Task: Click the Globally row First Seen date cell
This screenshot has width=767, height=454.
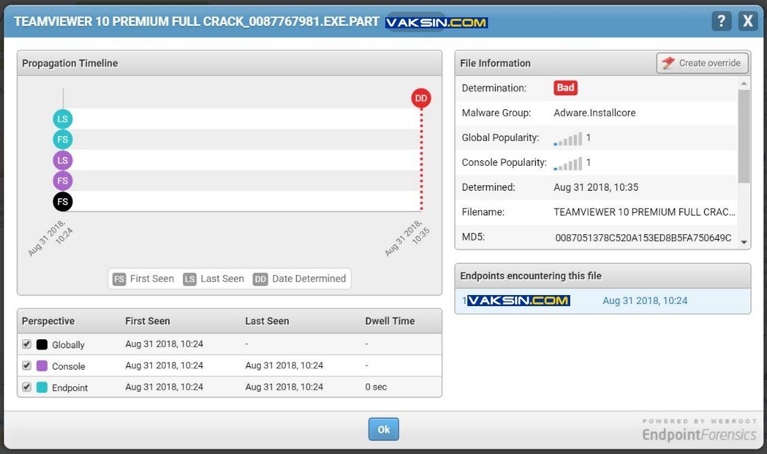Action: point(164,344)
